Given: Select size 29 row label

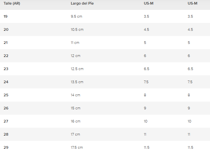Looking at the screenshot, I should [x=6, y=147].
